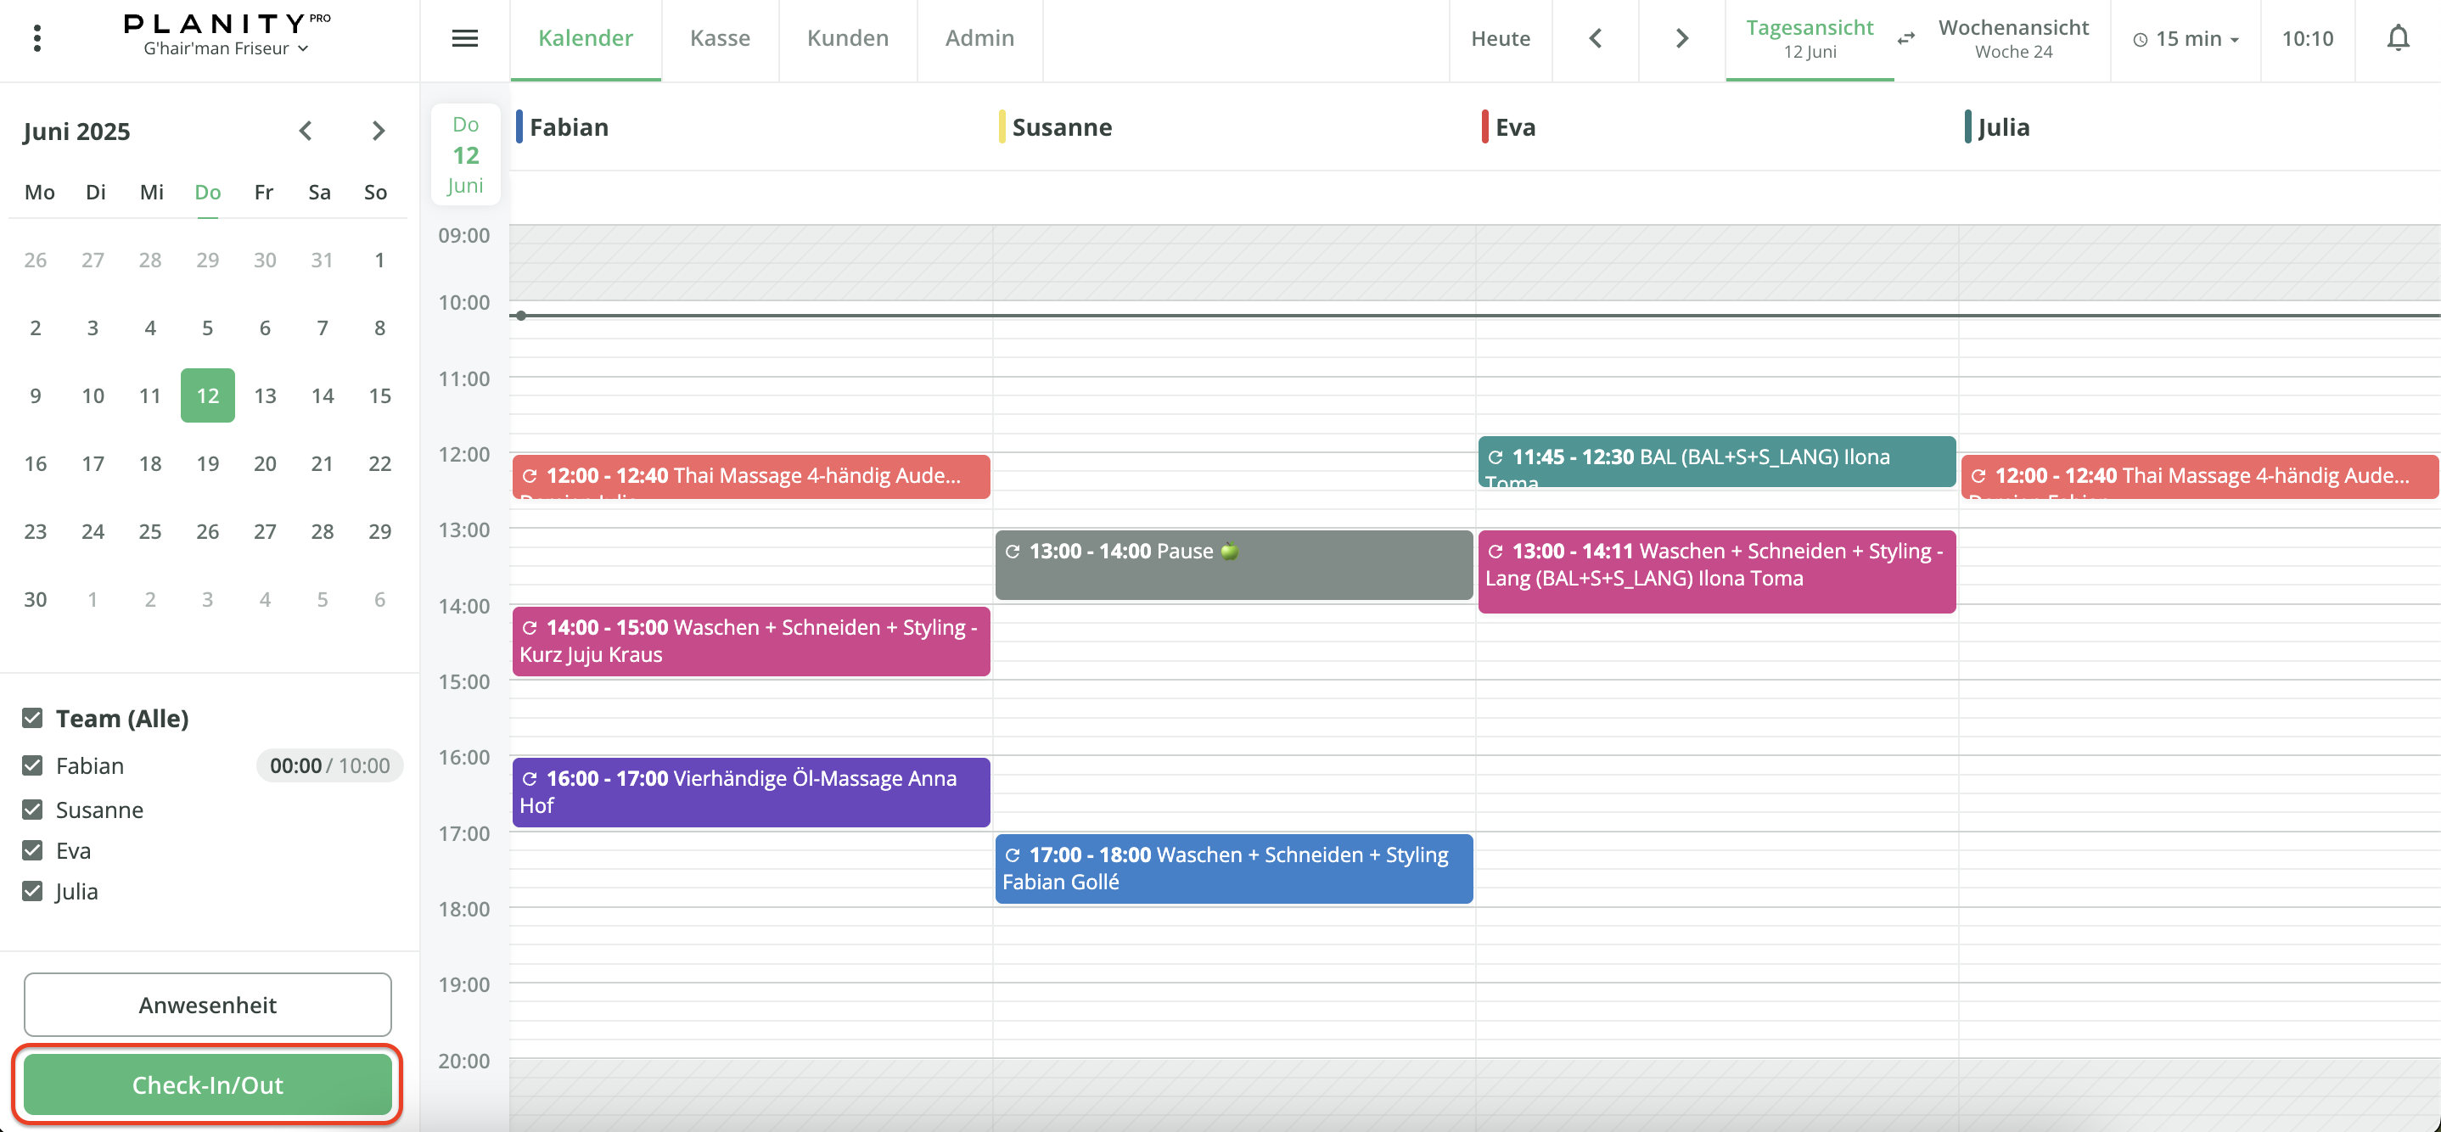Open the notifications bell
Screen dimensions: 2441x1132
tap(2398, 38)
